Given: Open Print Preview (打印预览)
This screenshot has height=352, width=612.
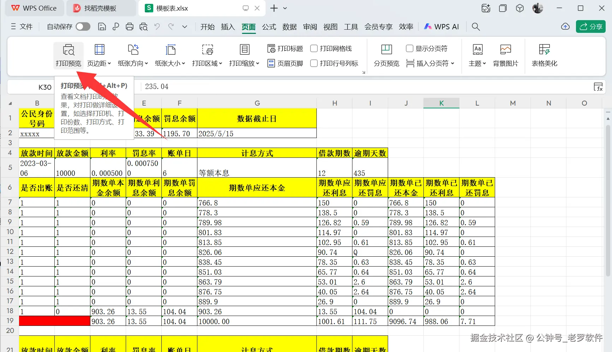Looking at the screenshot, I should pos(69,55).
